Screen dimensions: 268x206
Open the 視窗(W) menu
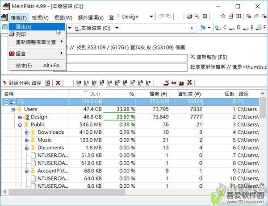coord(63,17)
